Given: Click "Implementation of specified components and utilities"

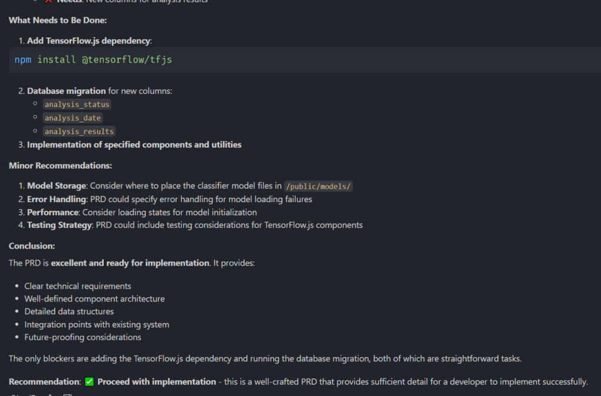Looking at the screenshot, I should pos(134,145).
